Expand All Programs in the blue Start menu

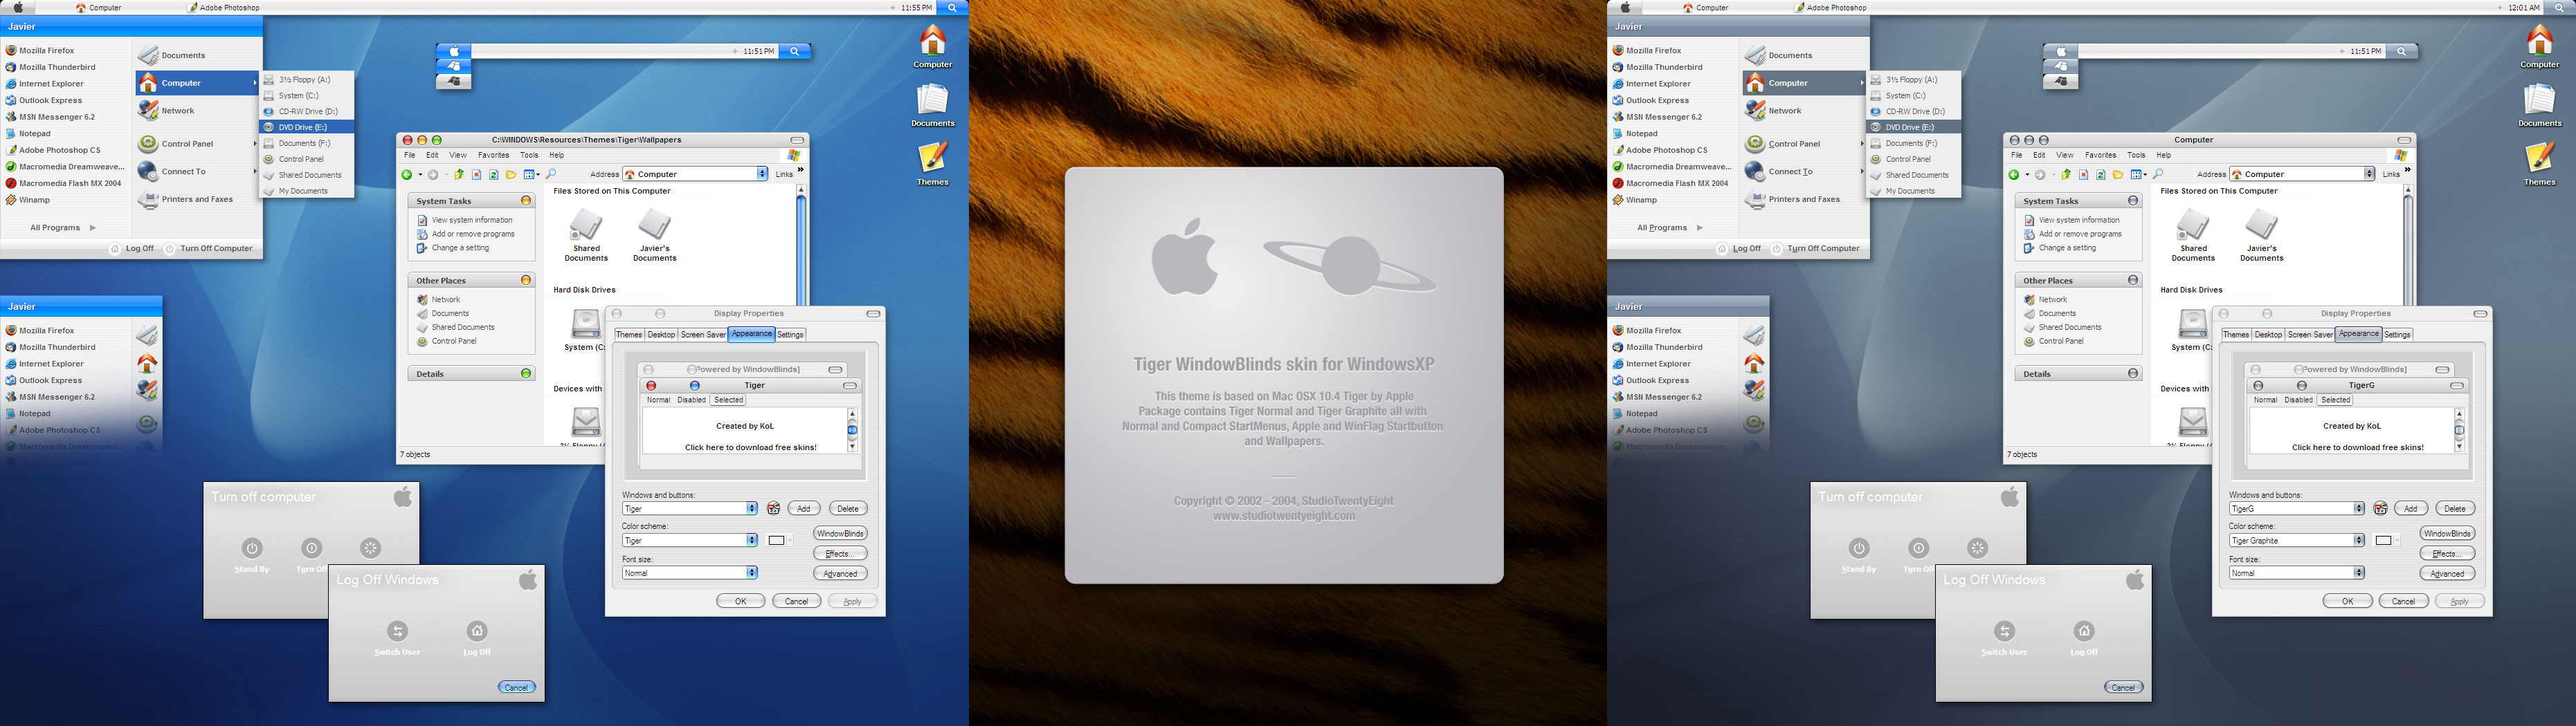[62, 227]
